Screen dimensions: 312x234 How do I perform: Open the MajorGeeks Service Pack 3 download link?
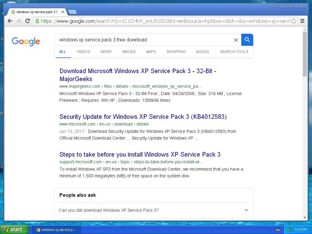138,75
